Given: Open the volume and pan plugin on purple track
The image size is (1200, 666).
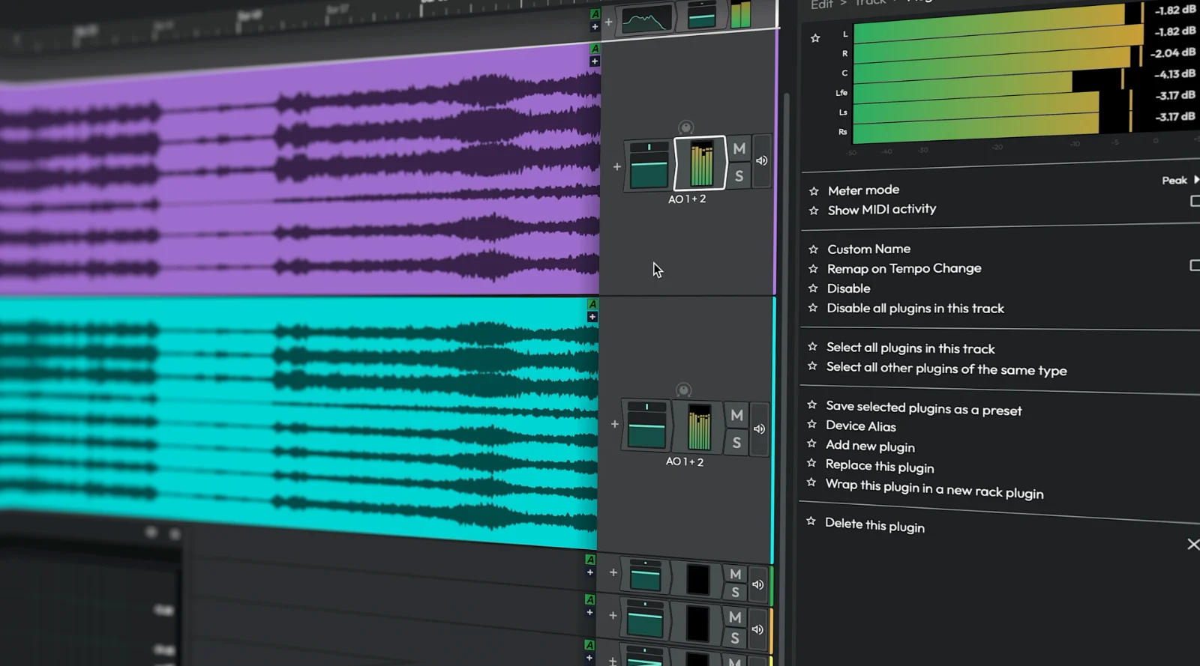Looking at the screenshot, I should (x=649, y=165).
